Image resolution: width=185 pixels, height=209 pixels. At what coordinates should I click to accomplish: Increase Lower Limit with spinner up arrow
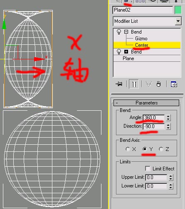[x=170, y=185]
